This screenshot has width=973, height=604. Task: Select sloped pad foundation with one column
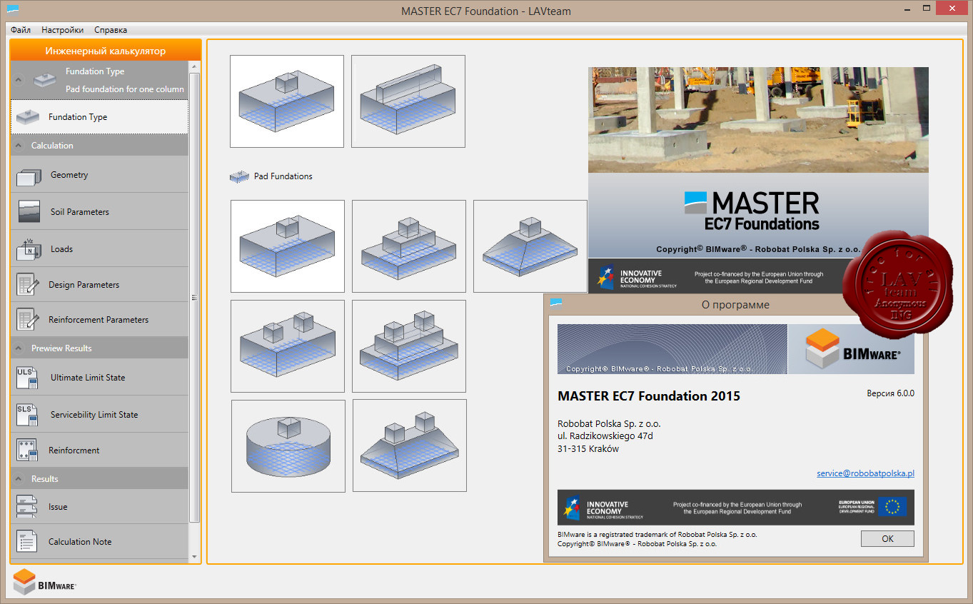pyautogui.click(x=530, y=246)
